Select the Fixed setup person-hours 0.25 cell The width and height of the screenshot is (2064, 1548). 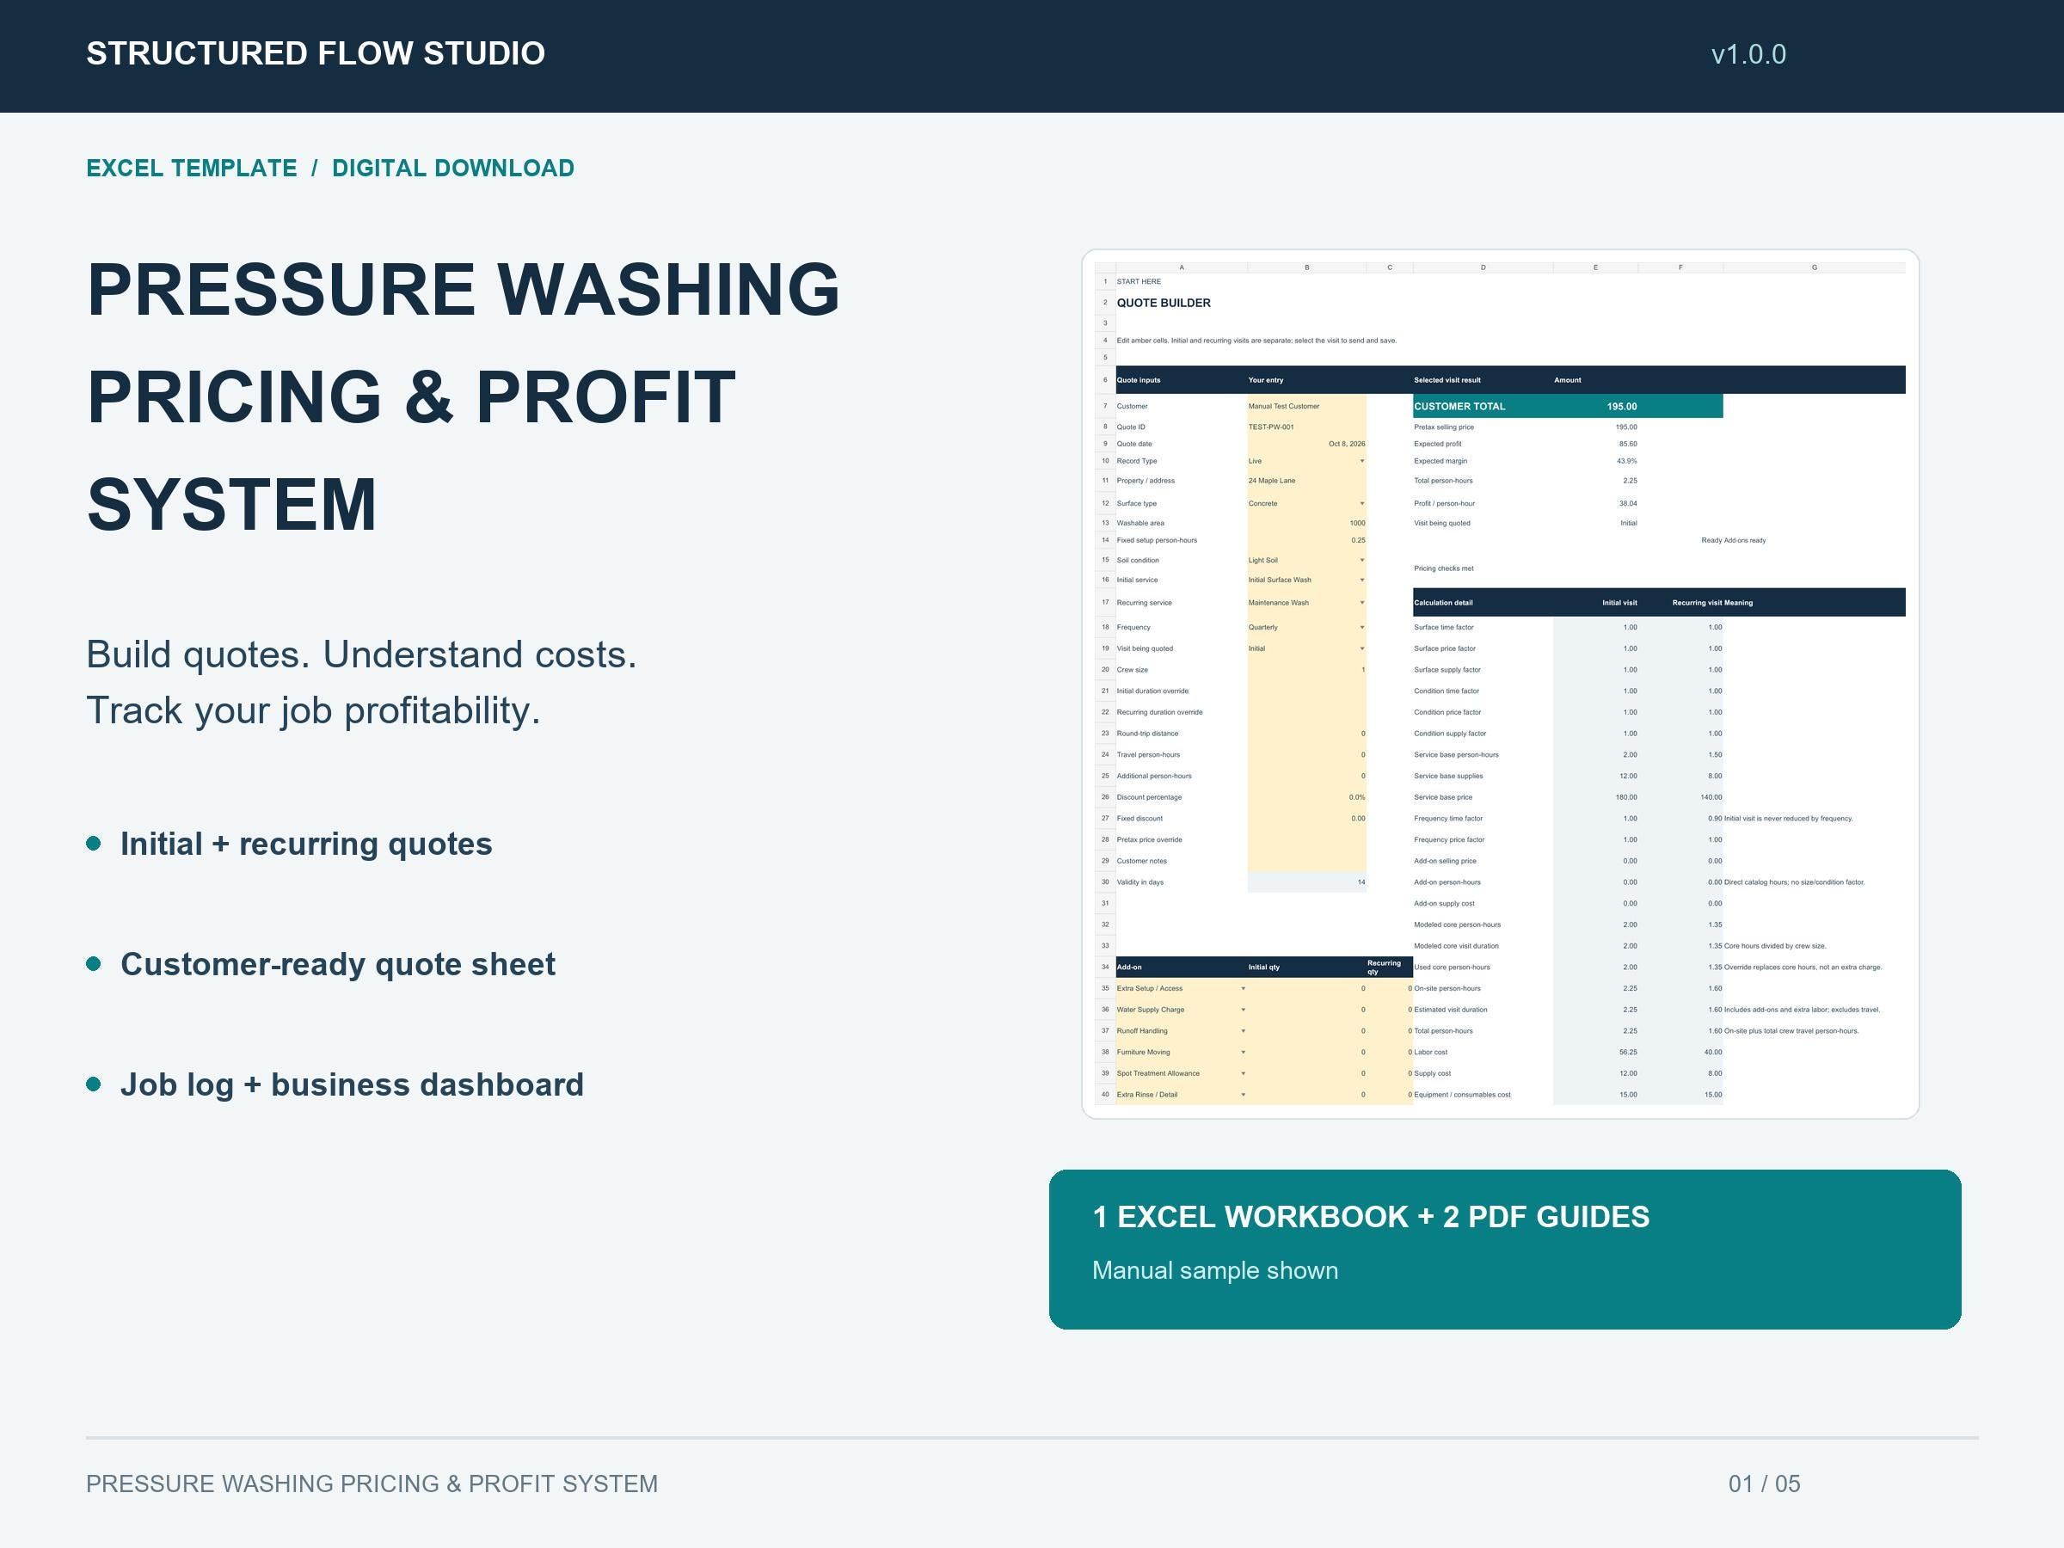click(x=1306, y=540)
